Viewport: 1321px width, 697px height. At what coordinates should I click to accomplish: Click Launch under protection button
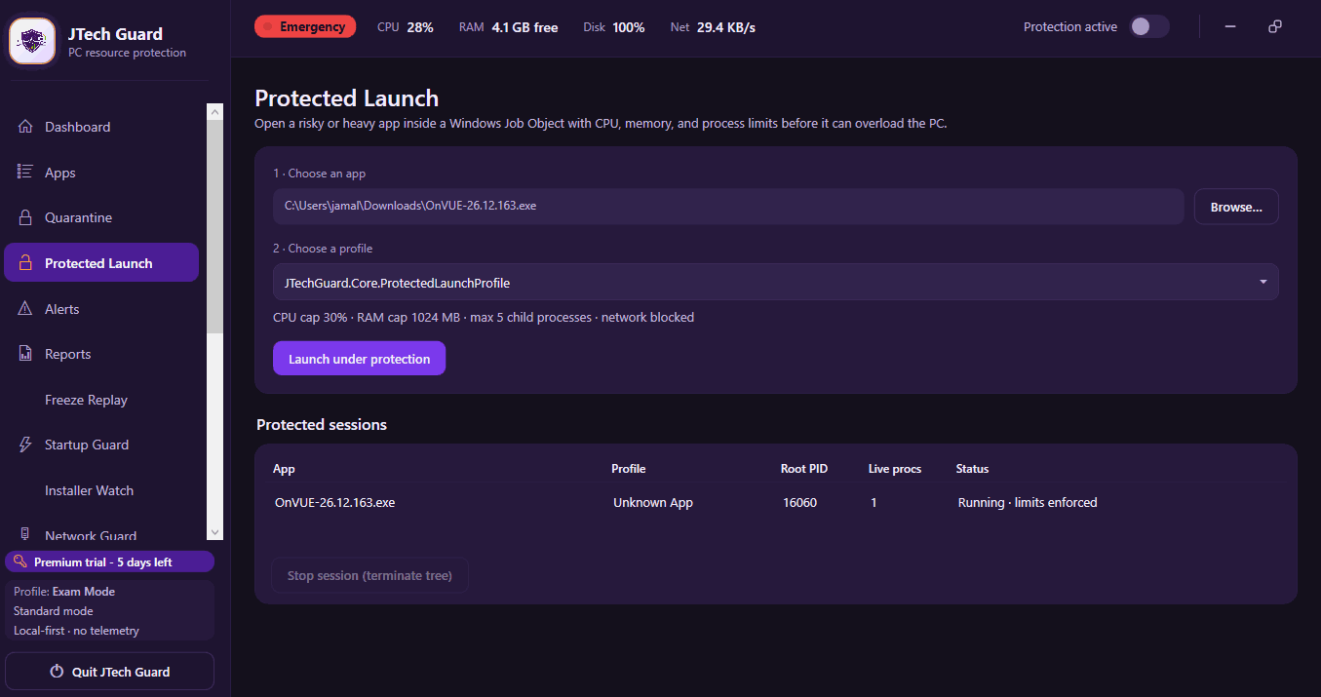tap(359, 359)
